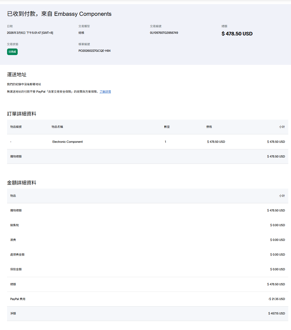Click the PayPal 費用 row label

tap(18, 299)
